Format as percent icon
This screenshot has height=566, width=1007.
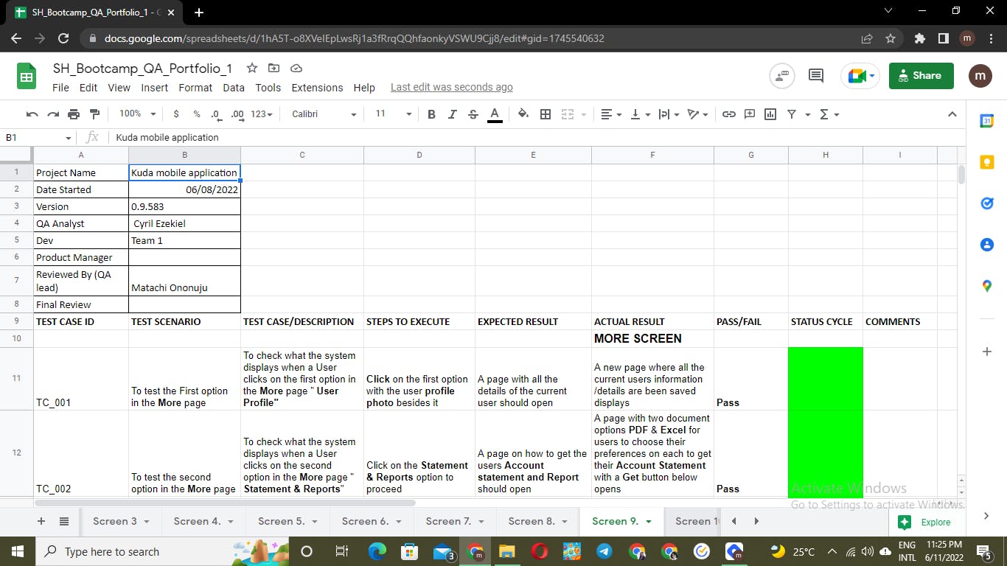(x=197, y=114)
